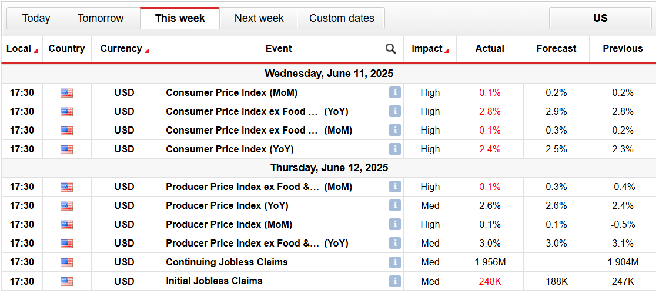This screenshot has height=293, width=659.
Task: Click the Consumer Price Index (MoM) event
Action: pyautogui.click(x=232, y=92)
